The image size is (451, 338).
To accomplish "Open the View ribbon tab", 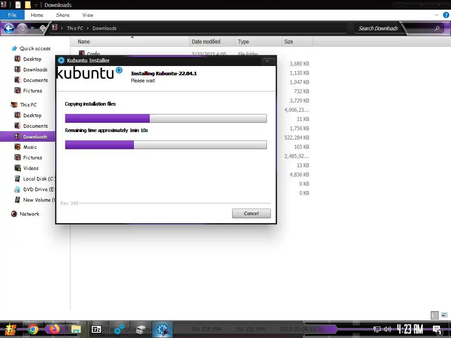I will (88, 15).
